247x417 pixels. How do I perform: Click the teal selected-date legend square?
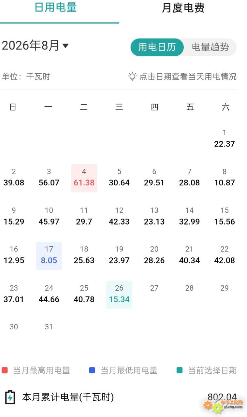click(179, 370)
